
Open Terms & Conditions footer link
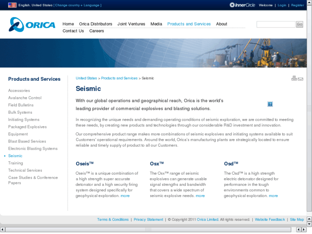click(113, 219)
